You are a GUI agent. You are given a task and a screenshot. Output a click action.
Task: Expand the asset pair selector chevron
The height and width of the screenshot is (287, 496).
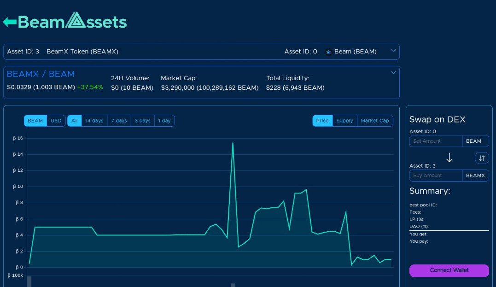[393, 50]
